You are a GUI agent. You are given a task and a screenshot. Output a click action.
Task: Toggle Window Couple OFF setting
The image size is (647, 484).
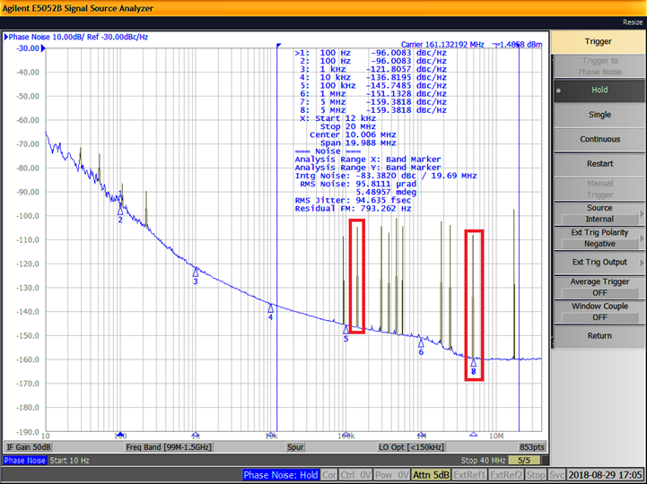(x=599, y=311)
